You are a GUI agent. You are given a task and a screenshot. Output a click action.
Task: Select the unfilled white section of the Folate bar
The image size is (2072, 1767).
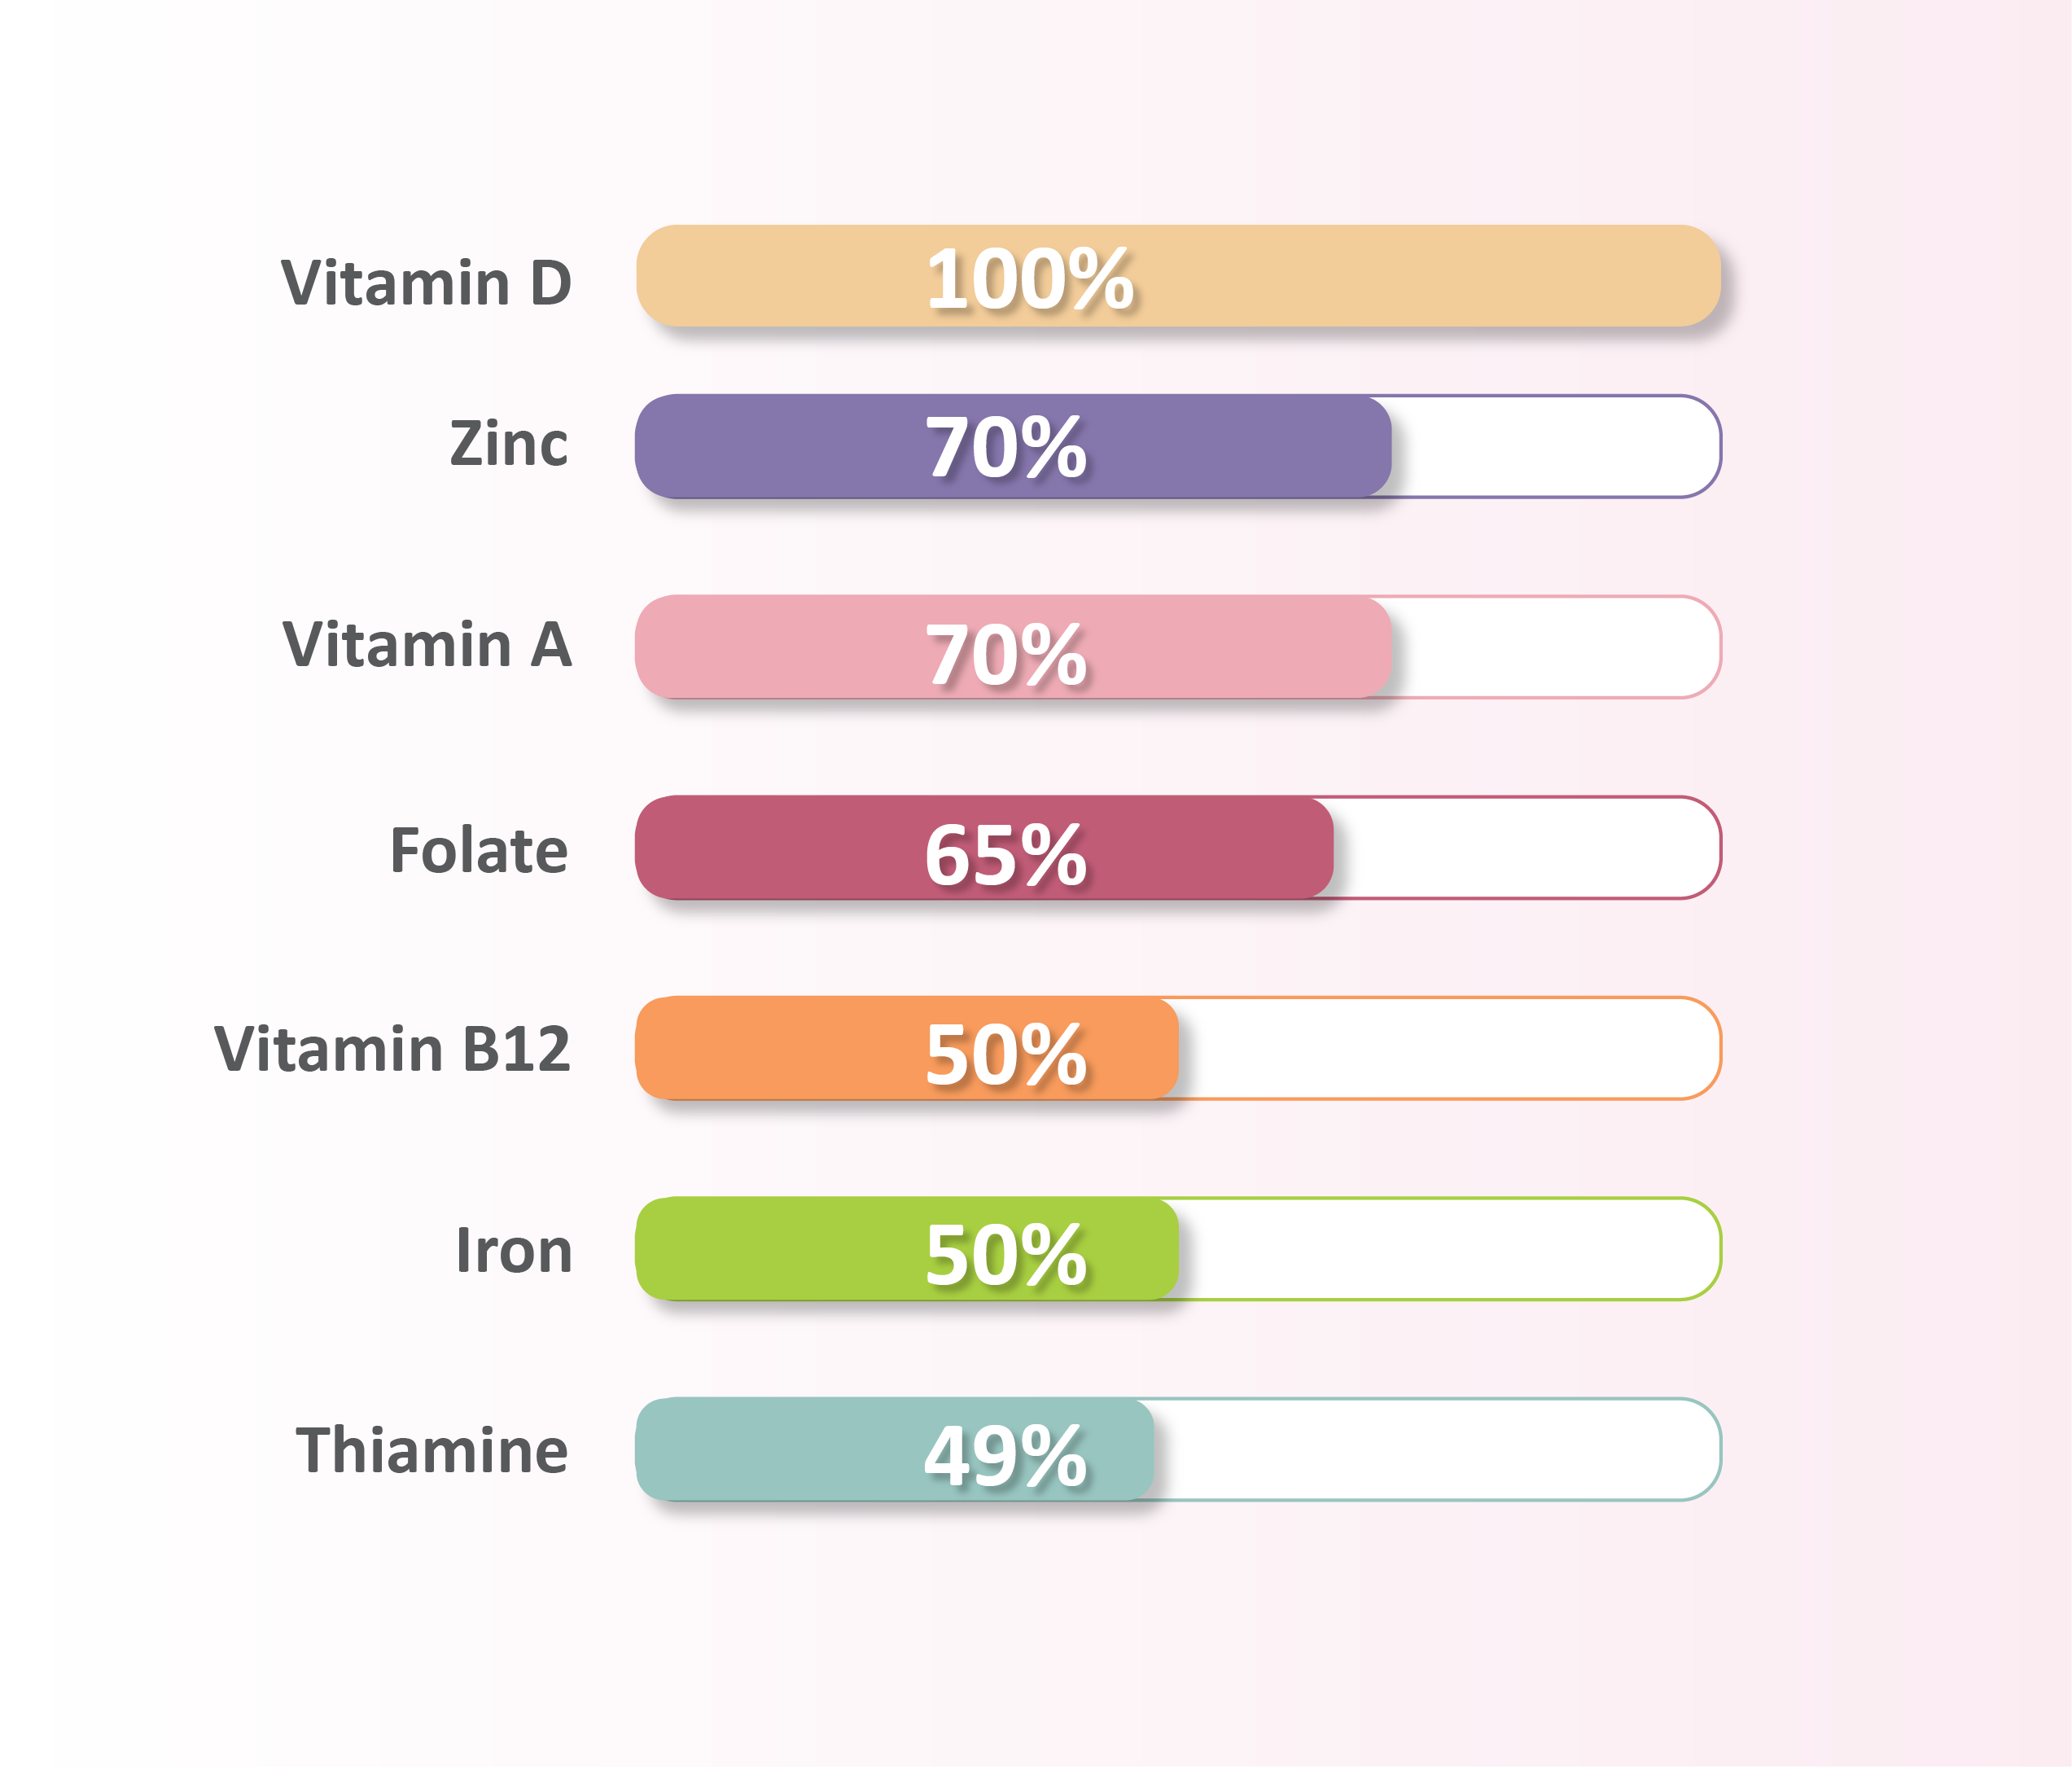[x=1525, y=848]
